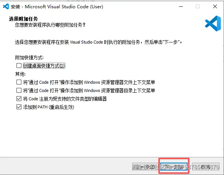The height and width of the screenshot is (175, 224).
Task: Click the instruction sentence mentioning Visual Studio Code
Action: (99, 42)
